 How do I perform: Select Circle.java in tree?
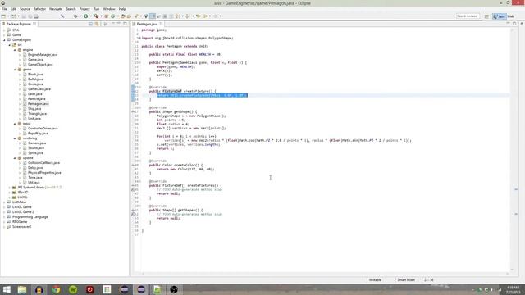35,84
